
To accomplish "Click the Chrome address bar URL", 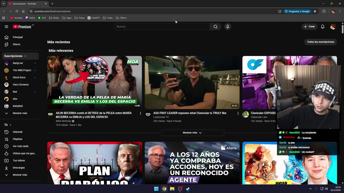I will (52, 11).
